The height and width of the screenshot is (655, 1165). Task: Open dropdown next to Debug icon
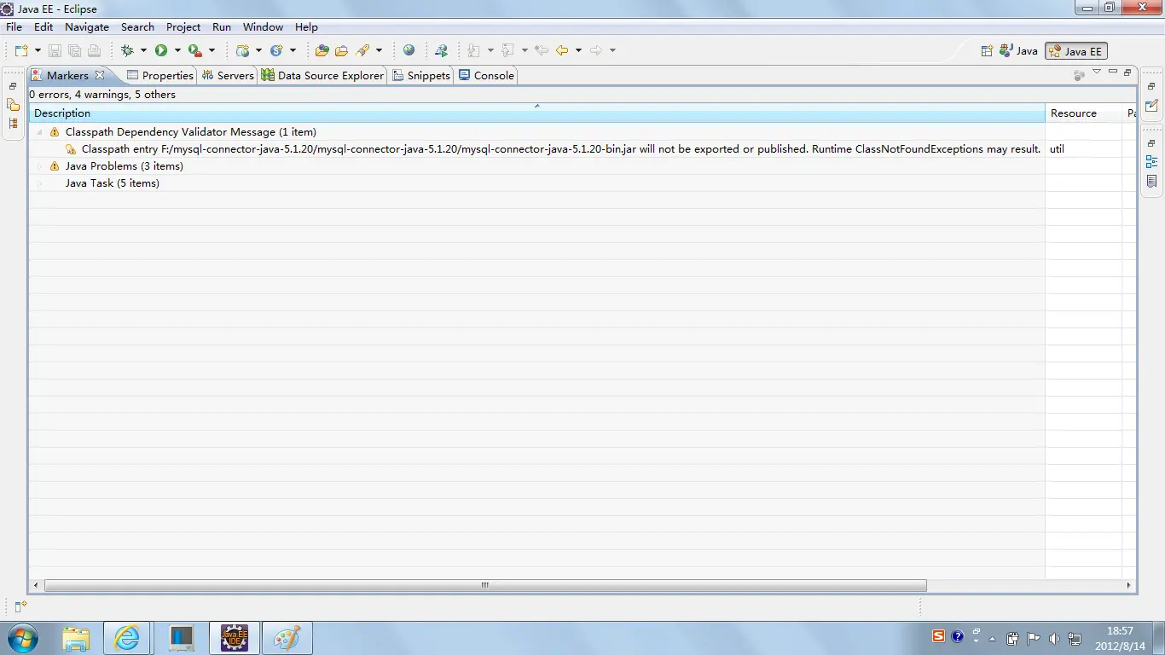click(143, 51)
